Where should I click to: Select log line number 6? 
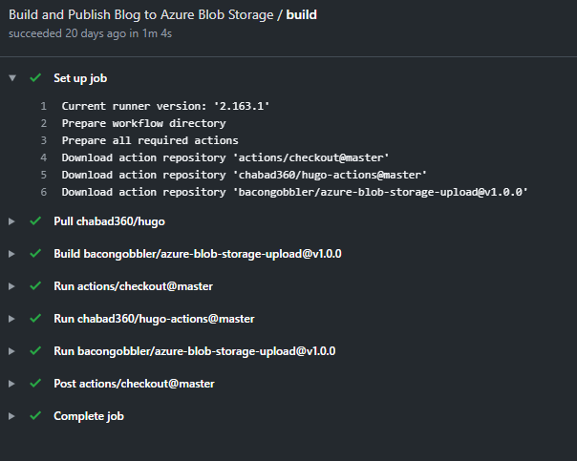(x=44, y=192)
